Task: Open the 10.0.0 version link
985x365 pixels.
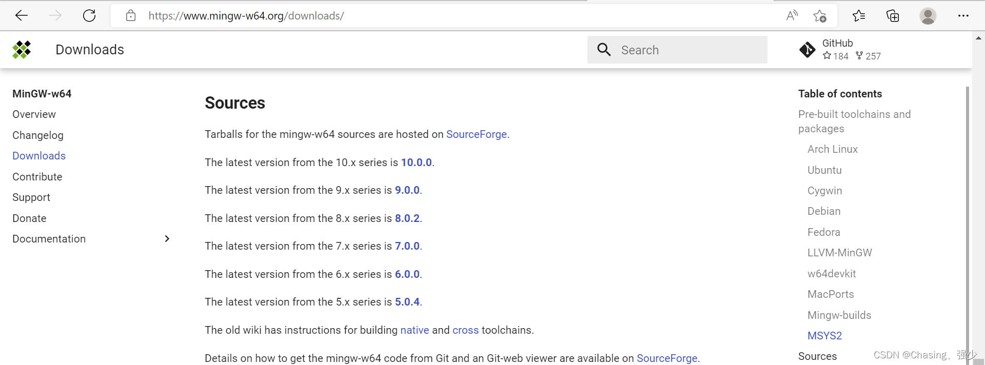Action: click(417, 163)
